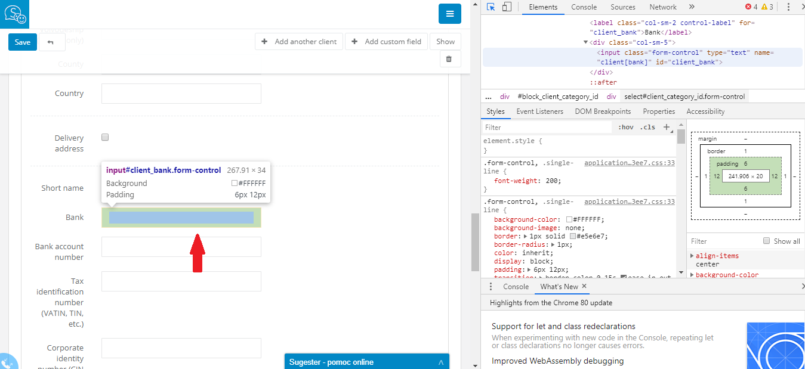Enable the Show all checkbox in Computed
Image resolution: width=805 pixels, height=369 pixels.
[x=767, y=241]
